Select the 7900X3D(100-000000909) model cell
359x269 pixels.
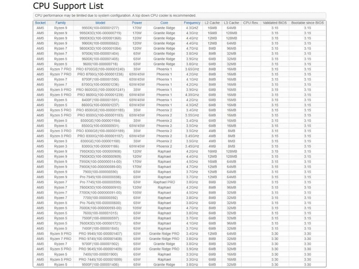[x=100, y=156]
